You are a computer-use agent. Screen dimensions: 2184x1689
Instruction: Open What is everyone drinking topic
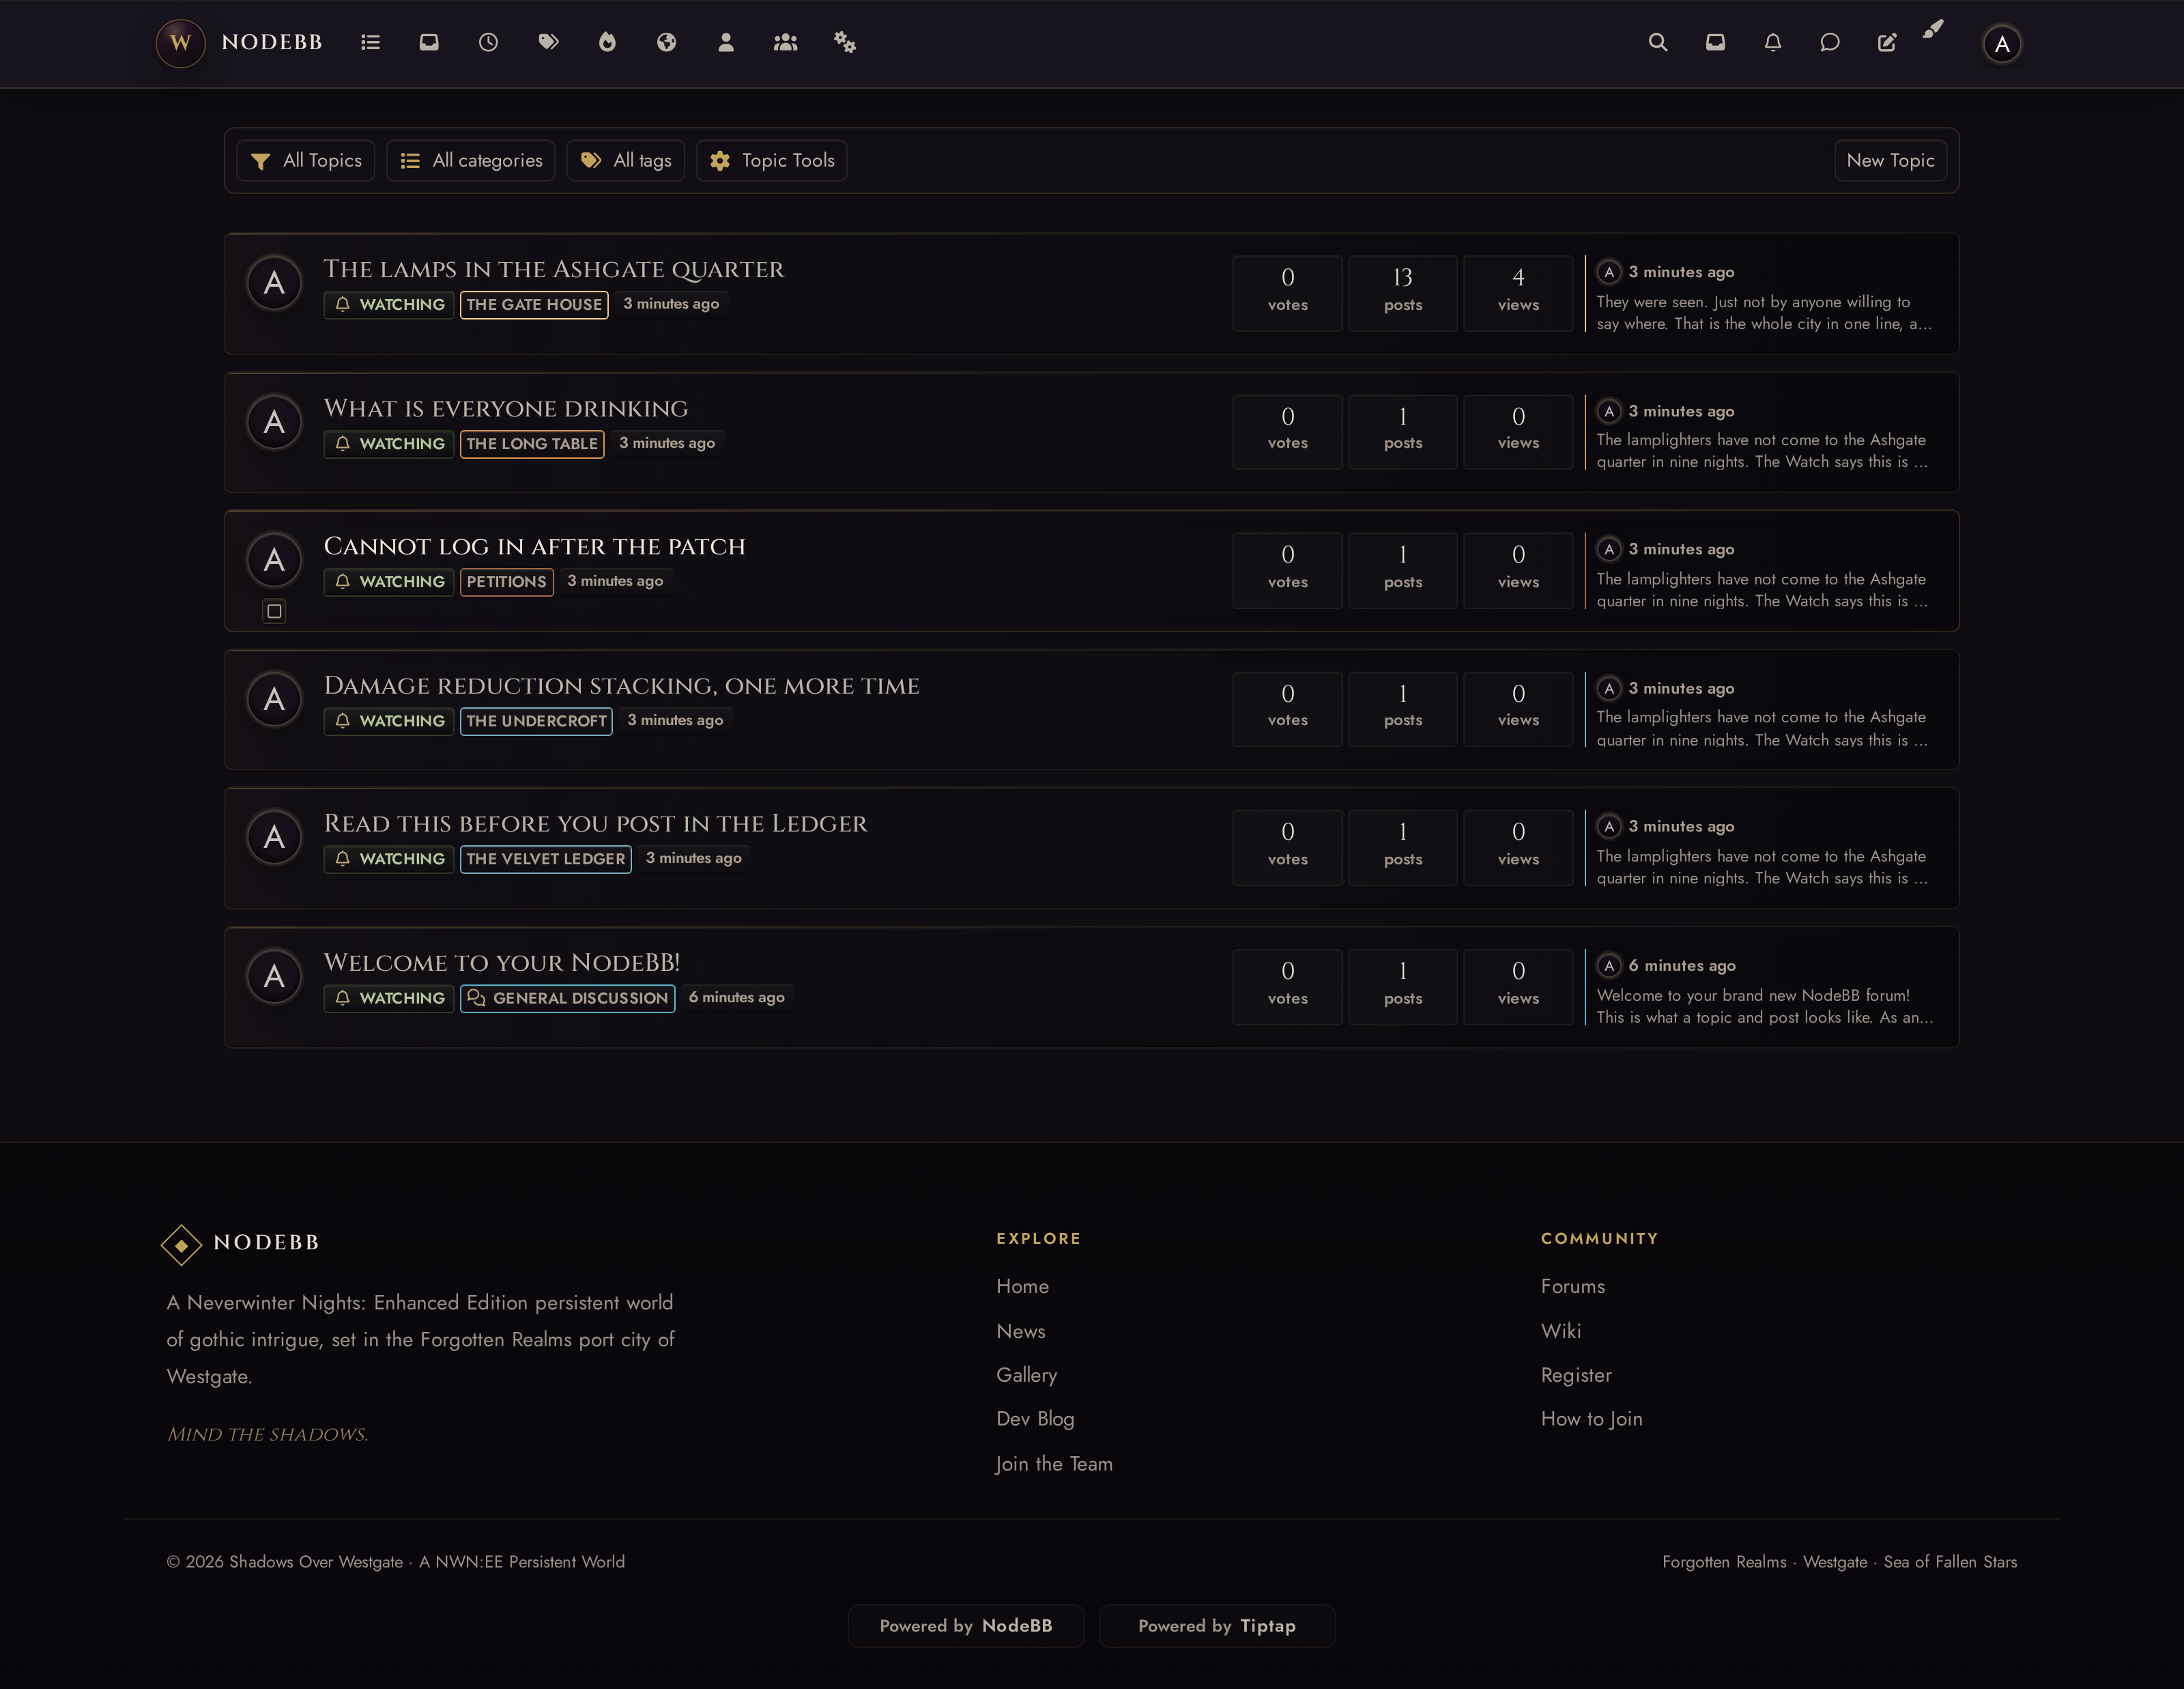[506, 408]
